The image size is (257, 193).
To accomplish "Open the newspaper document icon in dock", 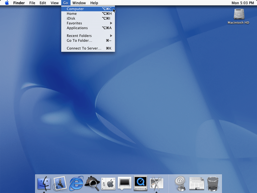I will pos(197,184).
